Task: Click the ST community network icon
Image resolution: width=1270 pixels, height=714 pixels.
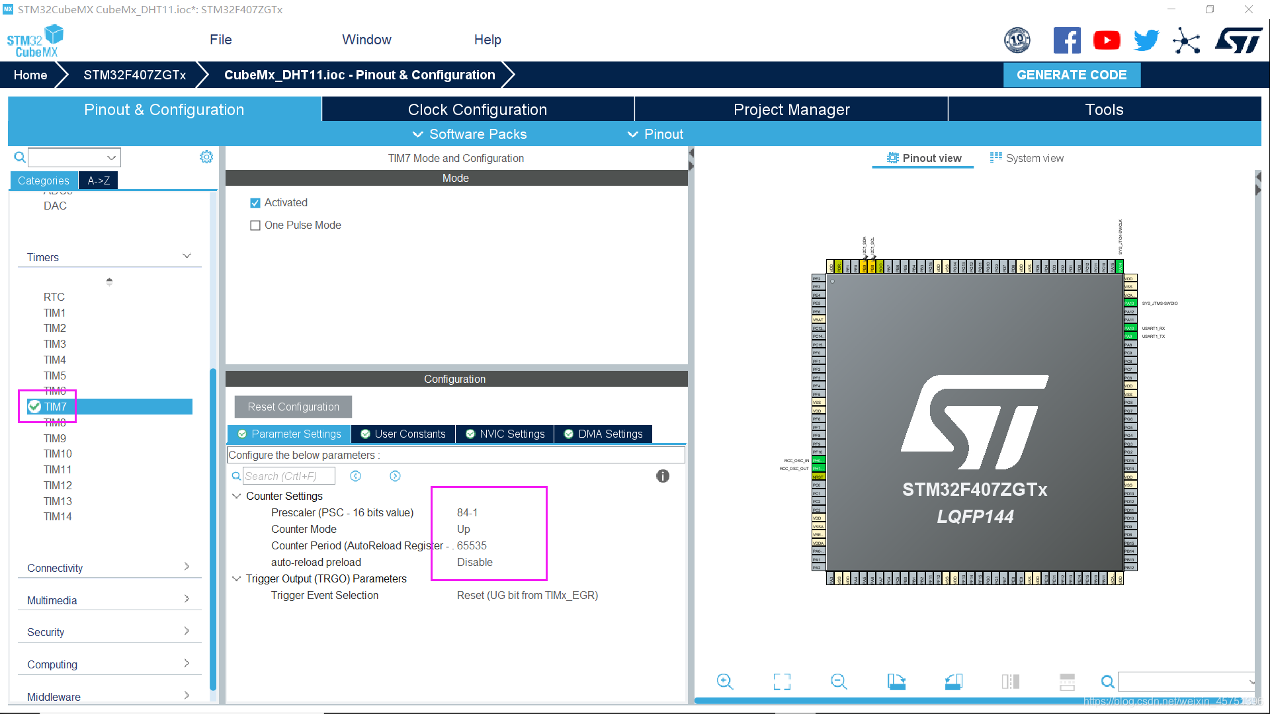Action: tap(1186, 40)
